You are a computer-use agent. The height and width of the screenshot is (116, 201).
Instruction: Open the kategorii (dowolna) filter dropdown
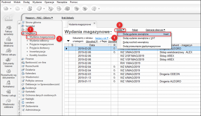(x=92, y=41)
